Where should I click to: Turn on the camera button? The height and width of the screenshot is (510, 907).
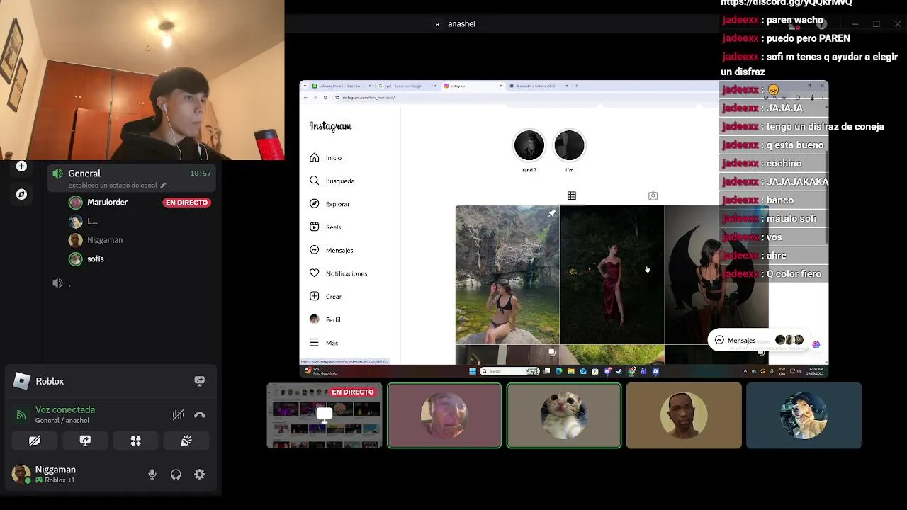click(35, 441)
